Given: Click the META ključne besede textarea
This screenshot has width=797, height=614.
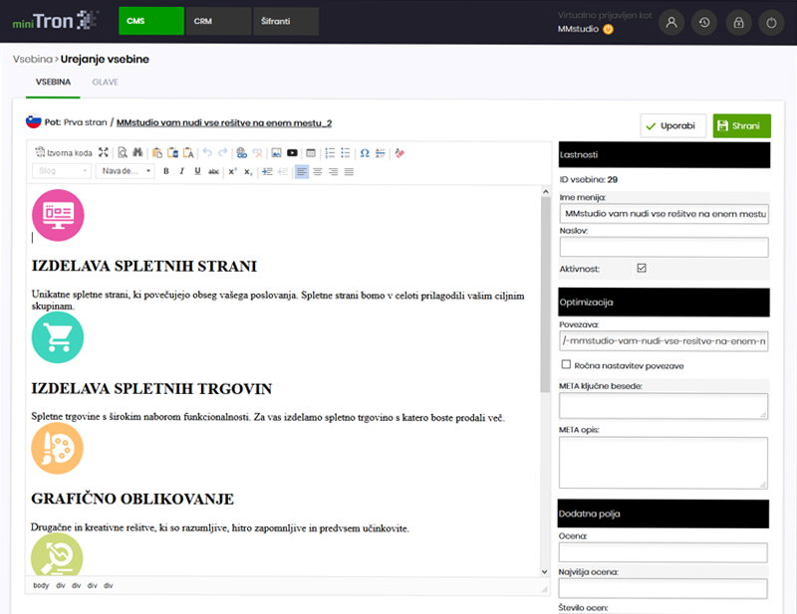Looking at the screenshot, I should (664, 406).
